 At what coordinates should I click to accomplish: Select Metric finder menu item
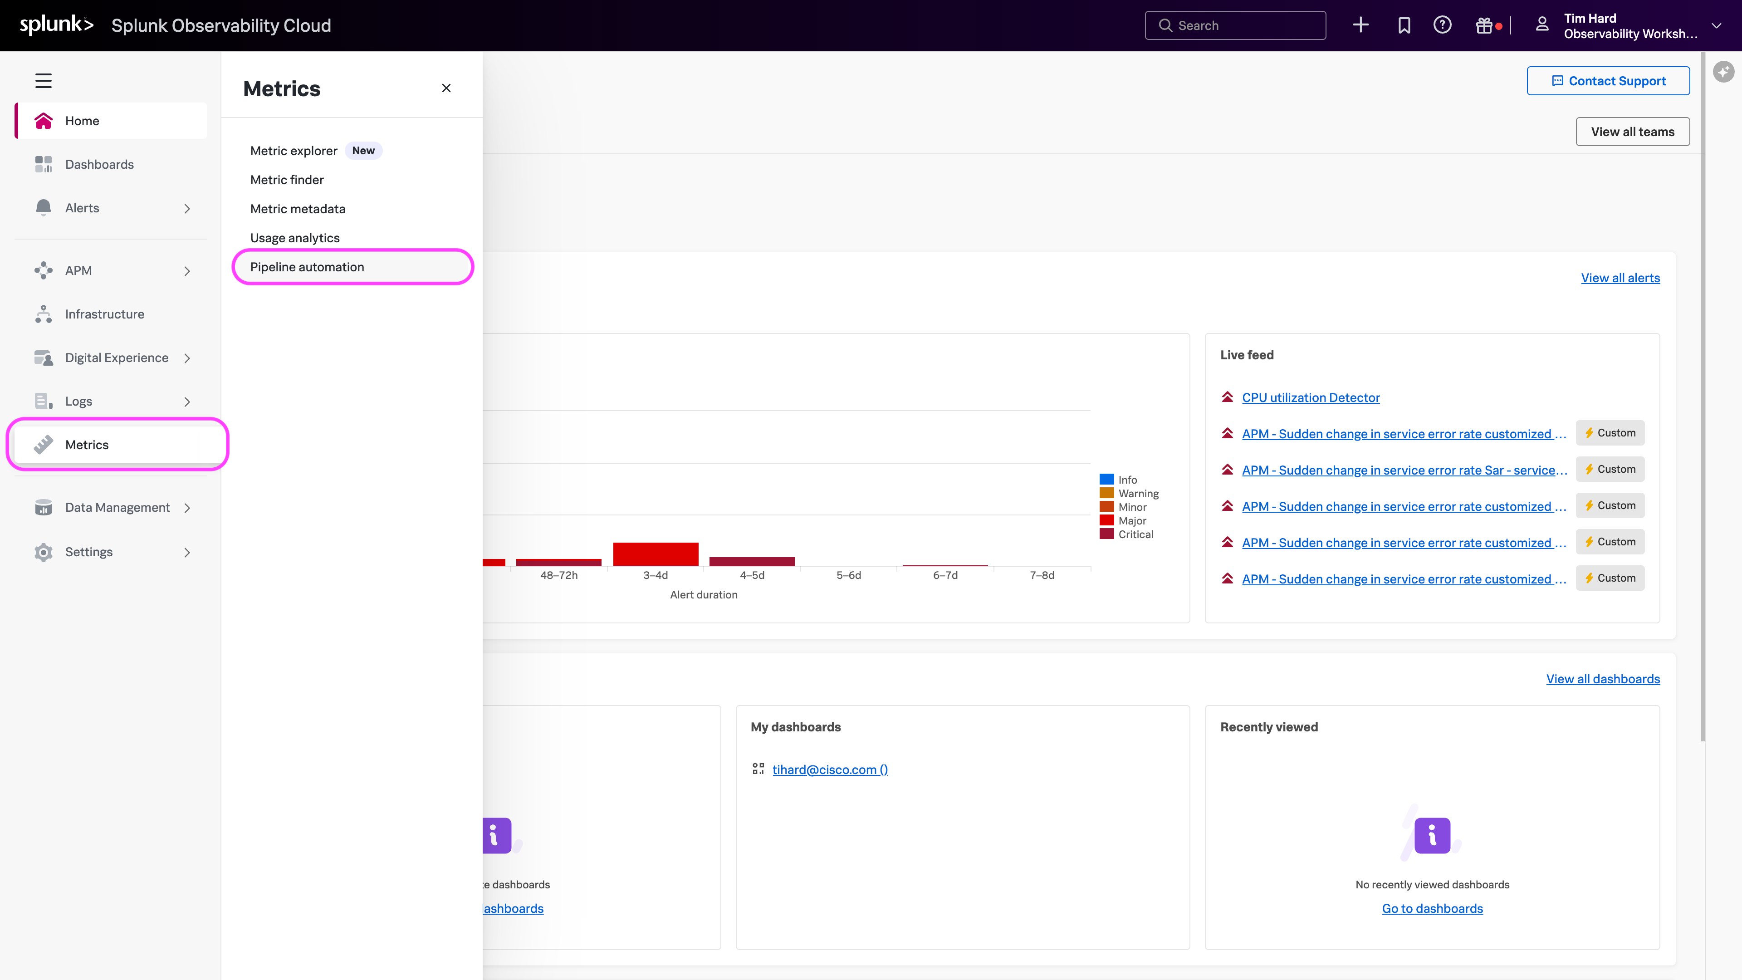(287, 179)
